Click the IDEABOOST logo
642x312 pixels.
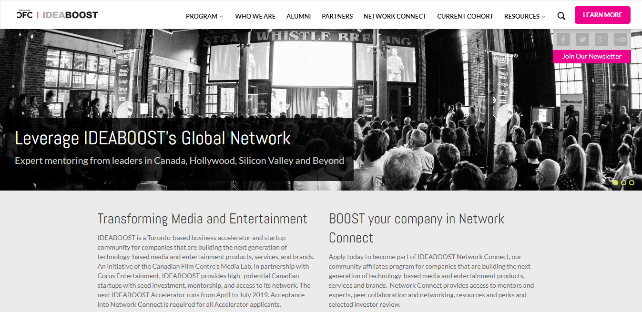click(70, 15)
